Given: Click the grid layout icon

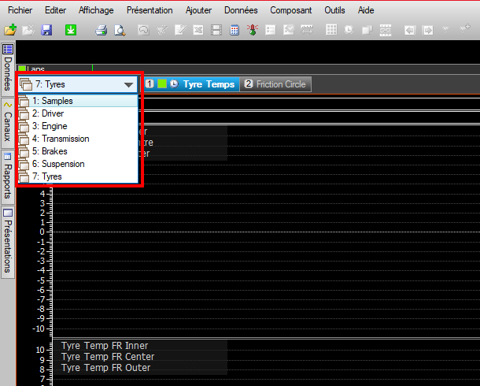Looking at the screenshot, I should pos(331,30).
